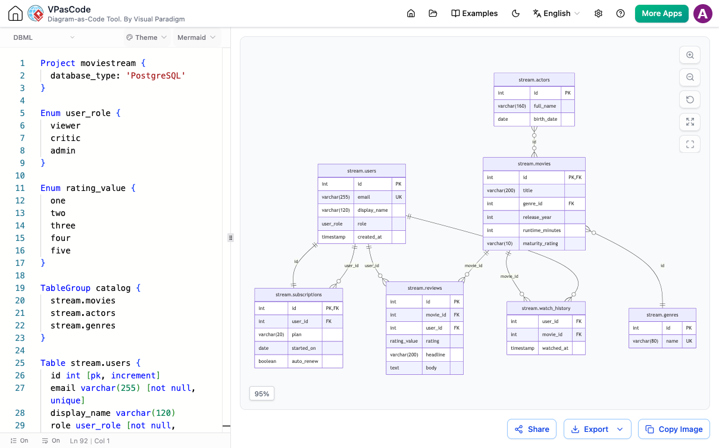Click the birth_date field in stream.actors
Viewport: 719px width, 448px height.
coord(545,119)
